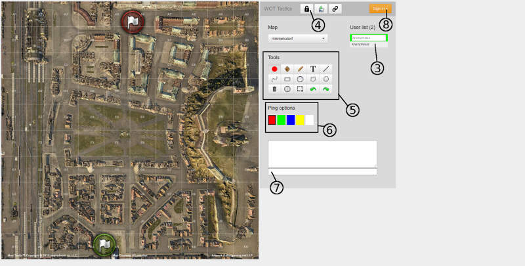Viewport: 525px width, 266px height.
Task: Click the chat message input field
Action: [322, 172]
